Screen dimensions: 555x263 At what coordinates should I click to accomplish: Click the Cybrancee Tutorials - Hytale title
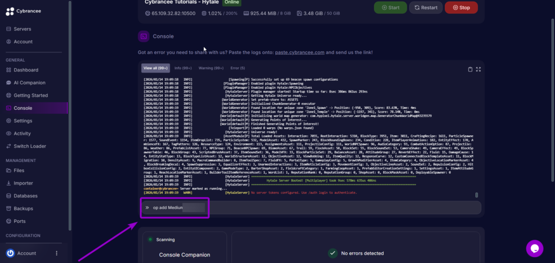pyautogui.click(x=182, y=2)
